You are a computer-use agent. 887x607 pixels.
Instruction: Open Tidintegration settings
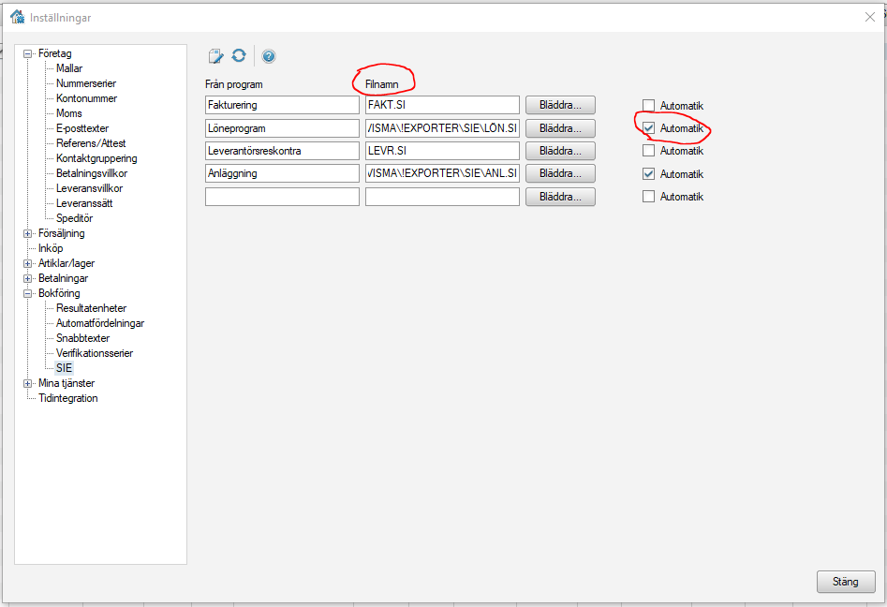pyautogui.click(x=67, y=398)
